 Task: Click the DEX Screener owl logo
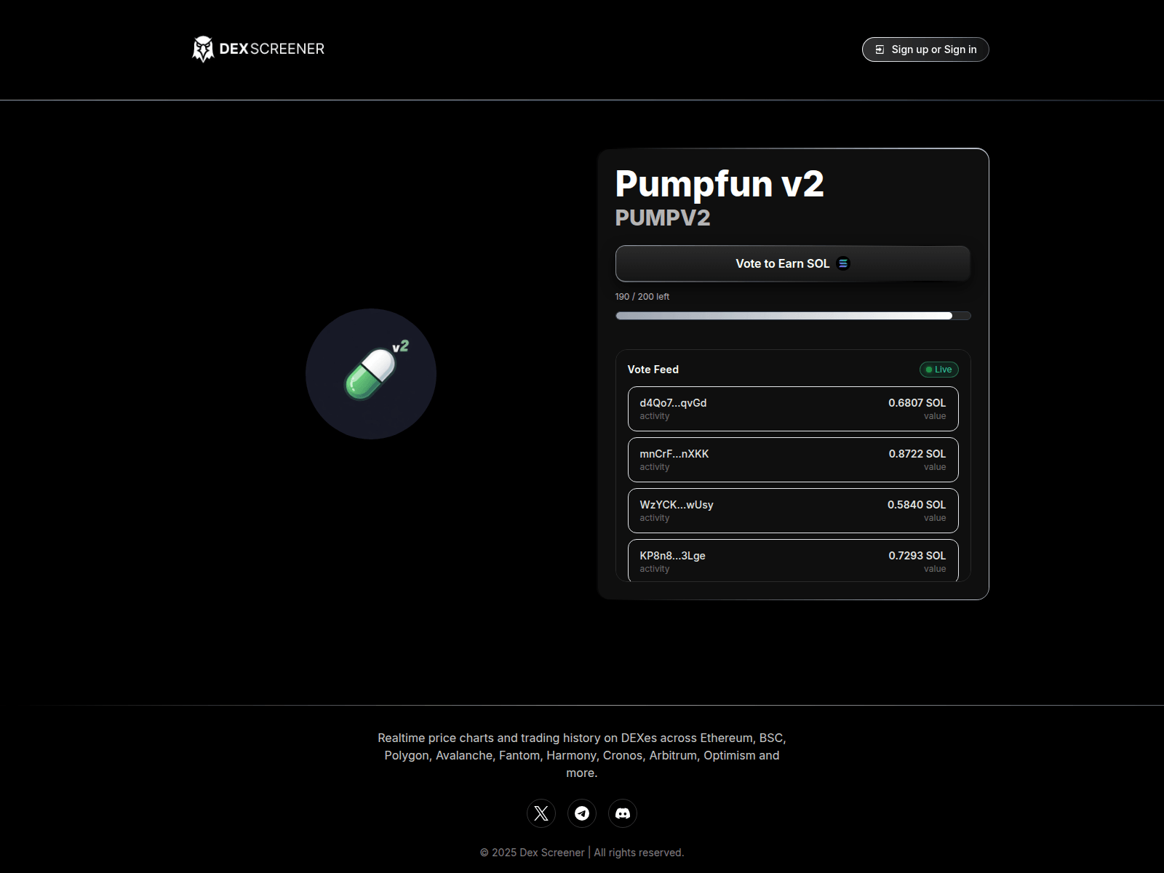coord(202,49)
